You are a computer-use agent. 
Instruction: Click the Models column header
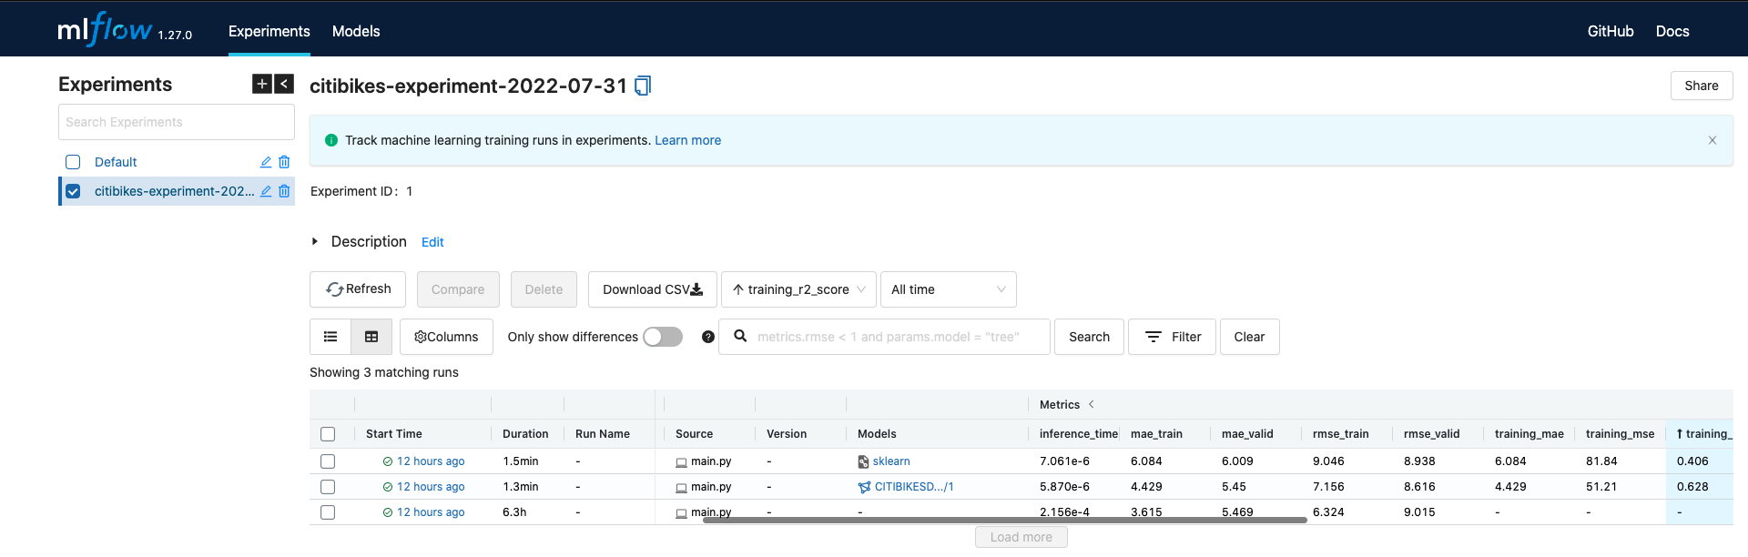click(877, 434)
